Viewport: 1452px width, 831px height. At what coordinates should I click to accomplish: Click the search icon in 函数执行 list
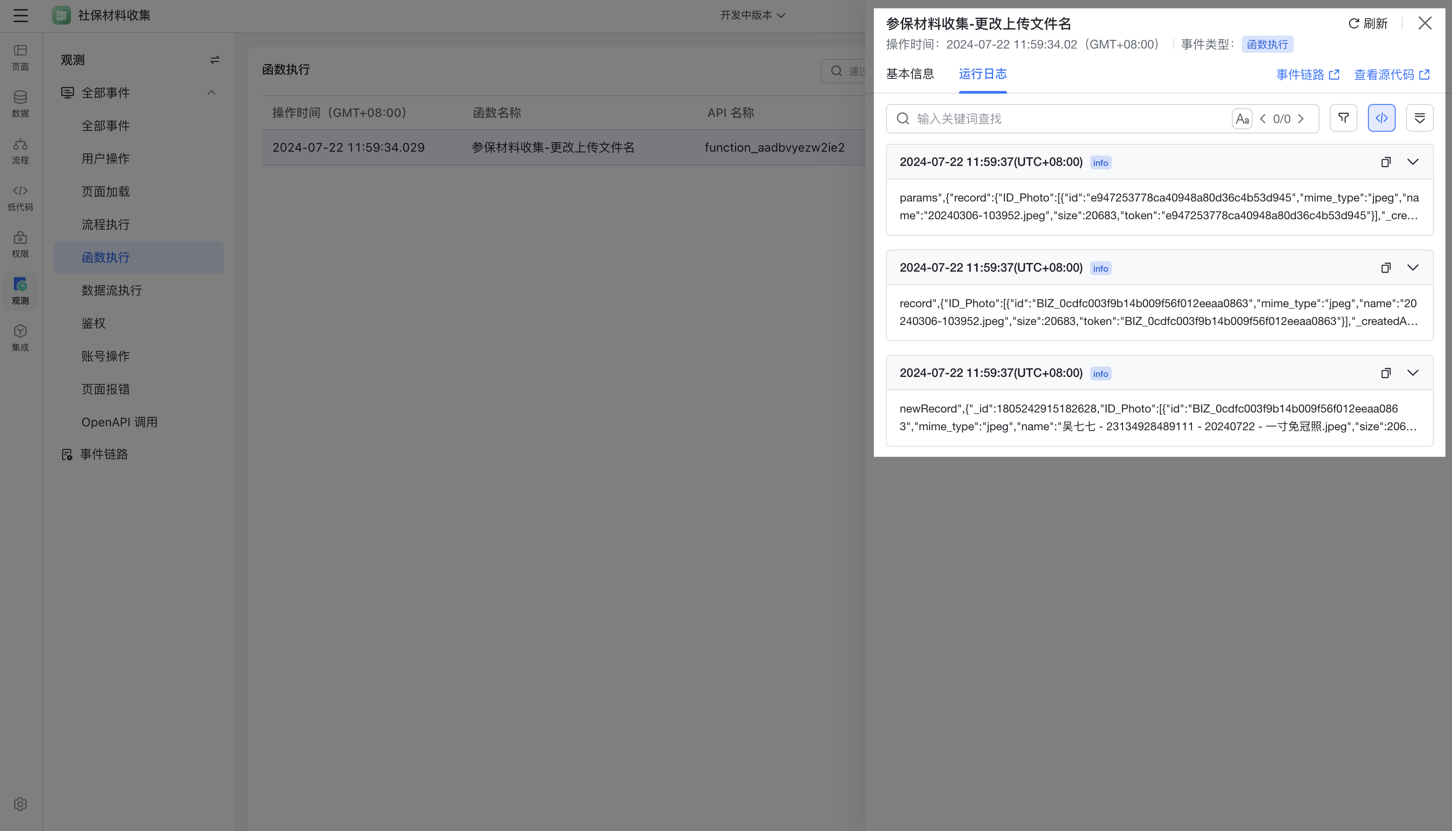click(x=837, y=71)
